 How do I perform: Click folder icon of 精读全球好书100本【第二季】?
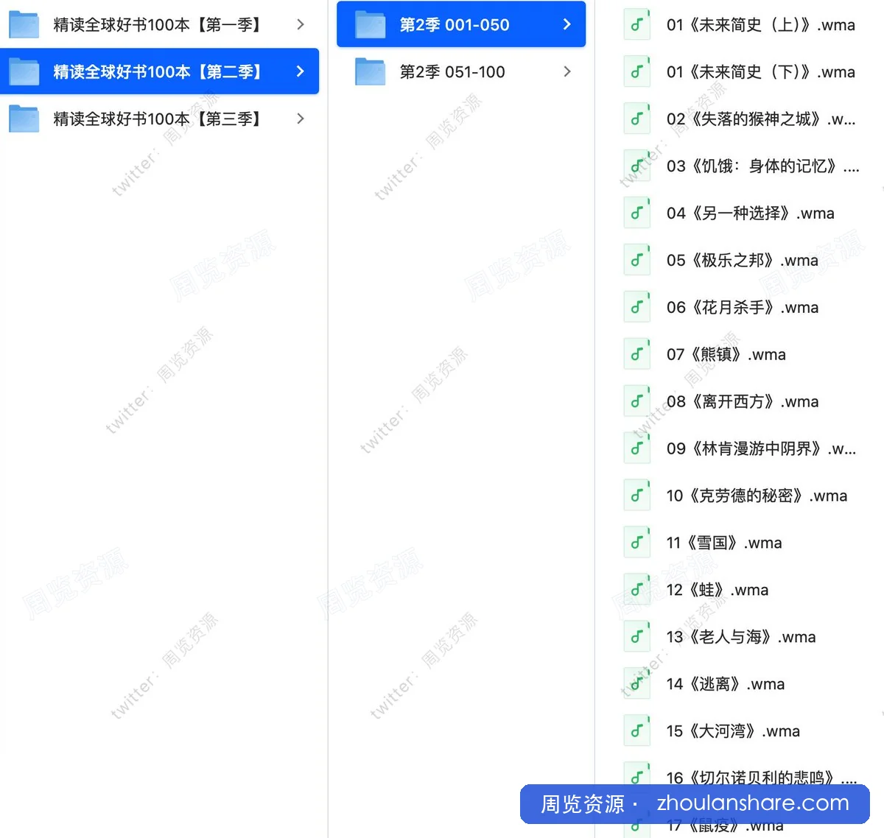tap(24, 71)
